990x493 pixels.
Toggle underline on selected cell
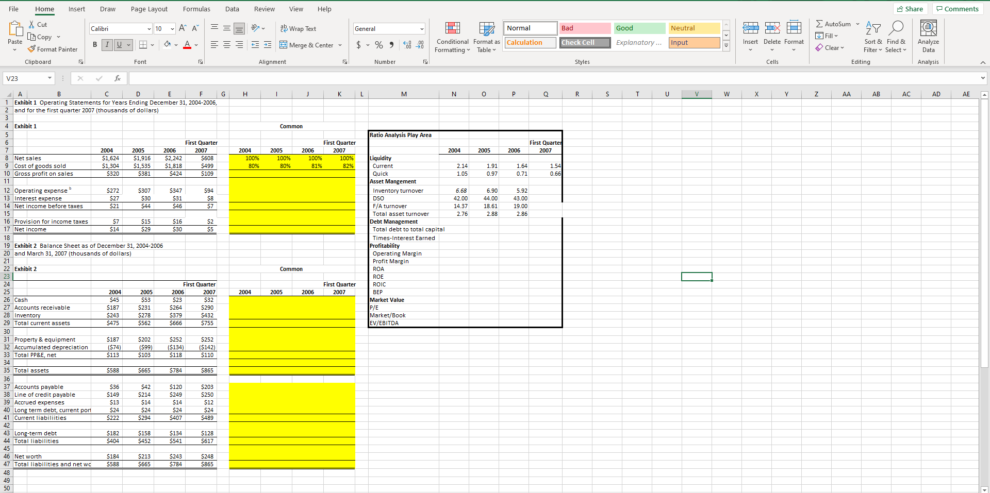pos(118,45)
